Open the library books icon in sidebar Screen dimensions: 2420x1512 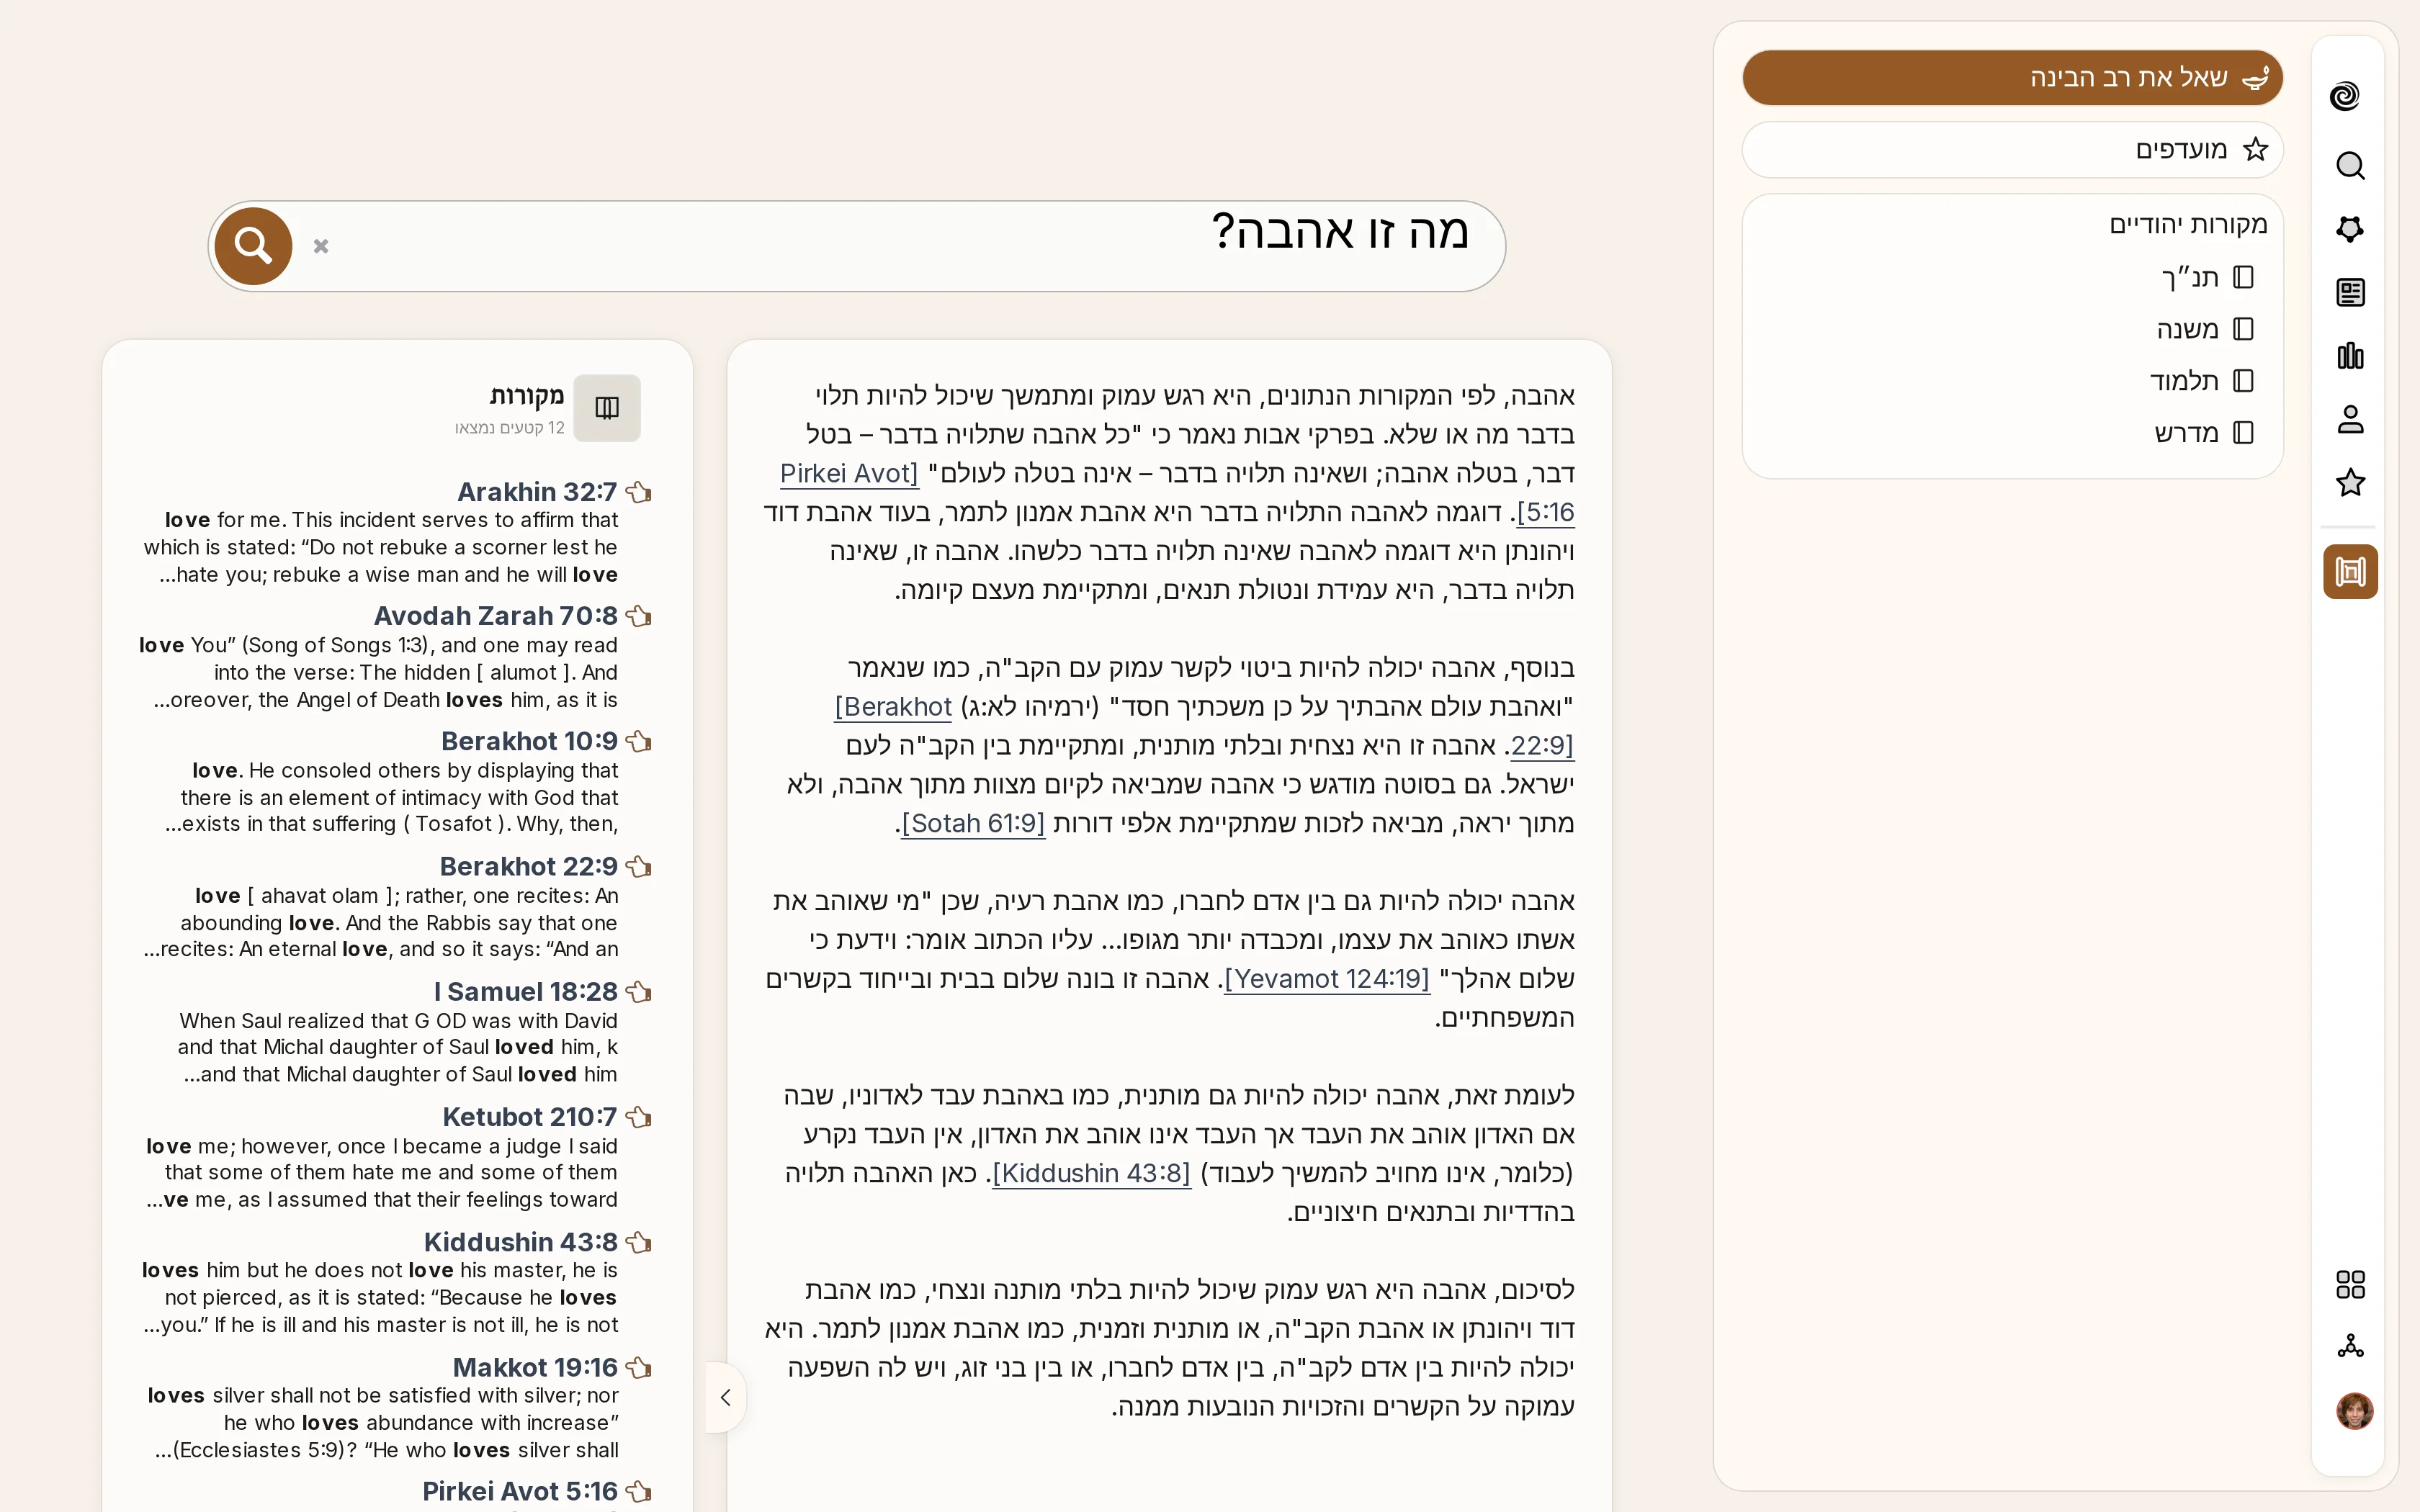click(x=2350, y=356)
